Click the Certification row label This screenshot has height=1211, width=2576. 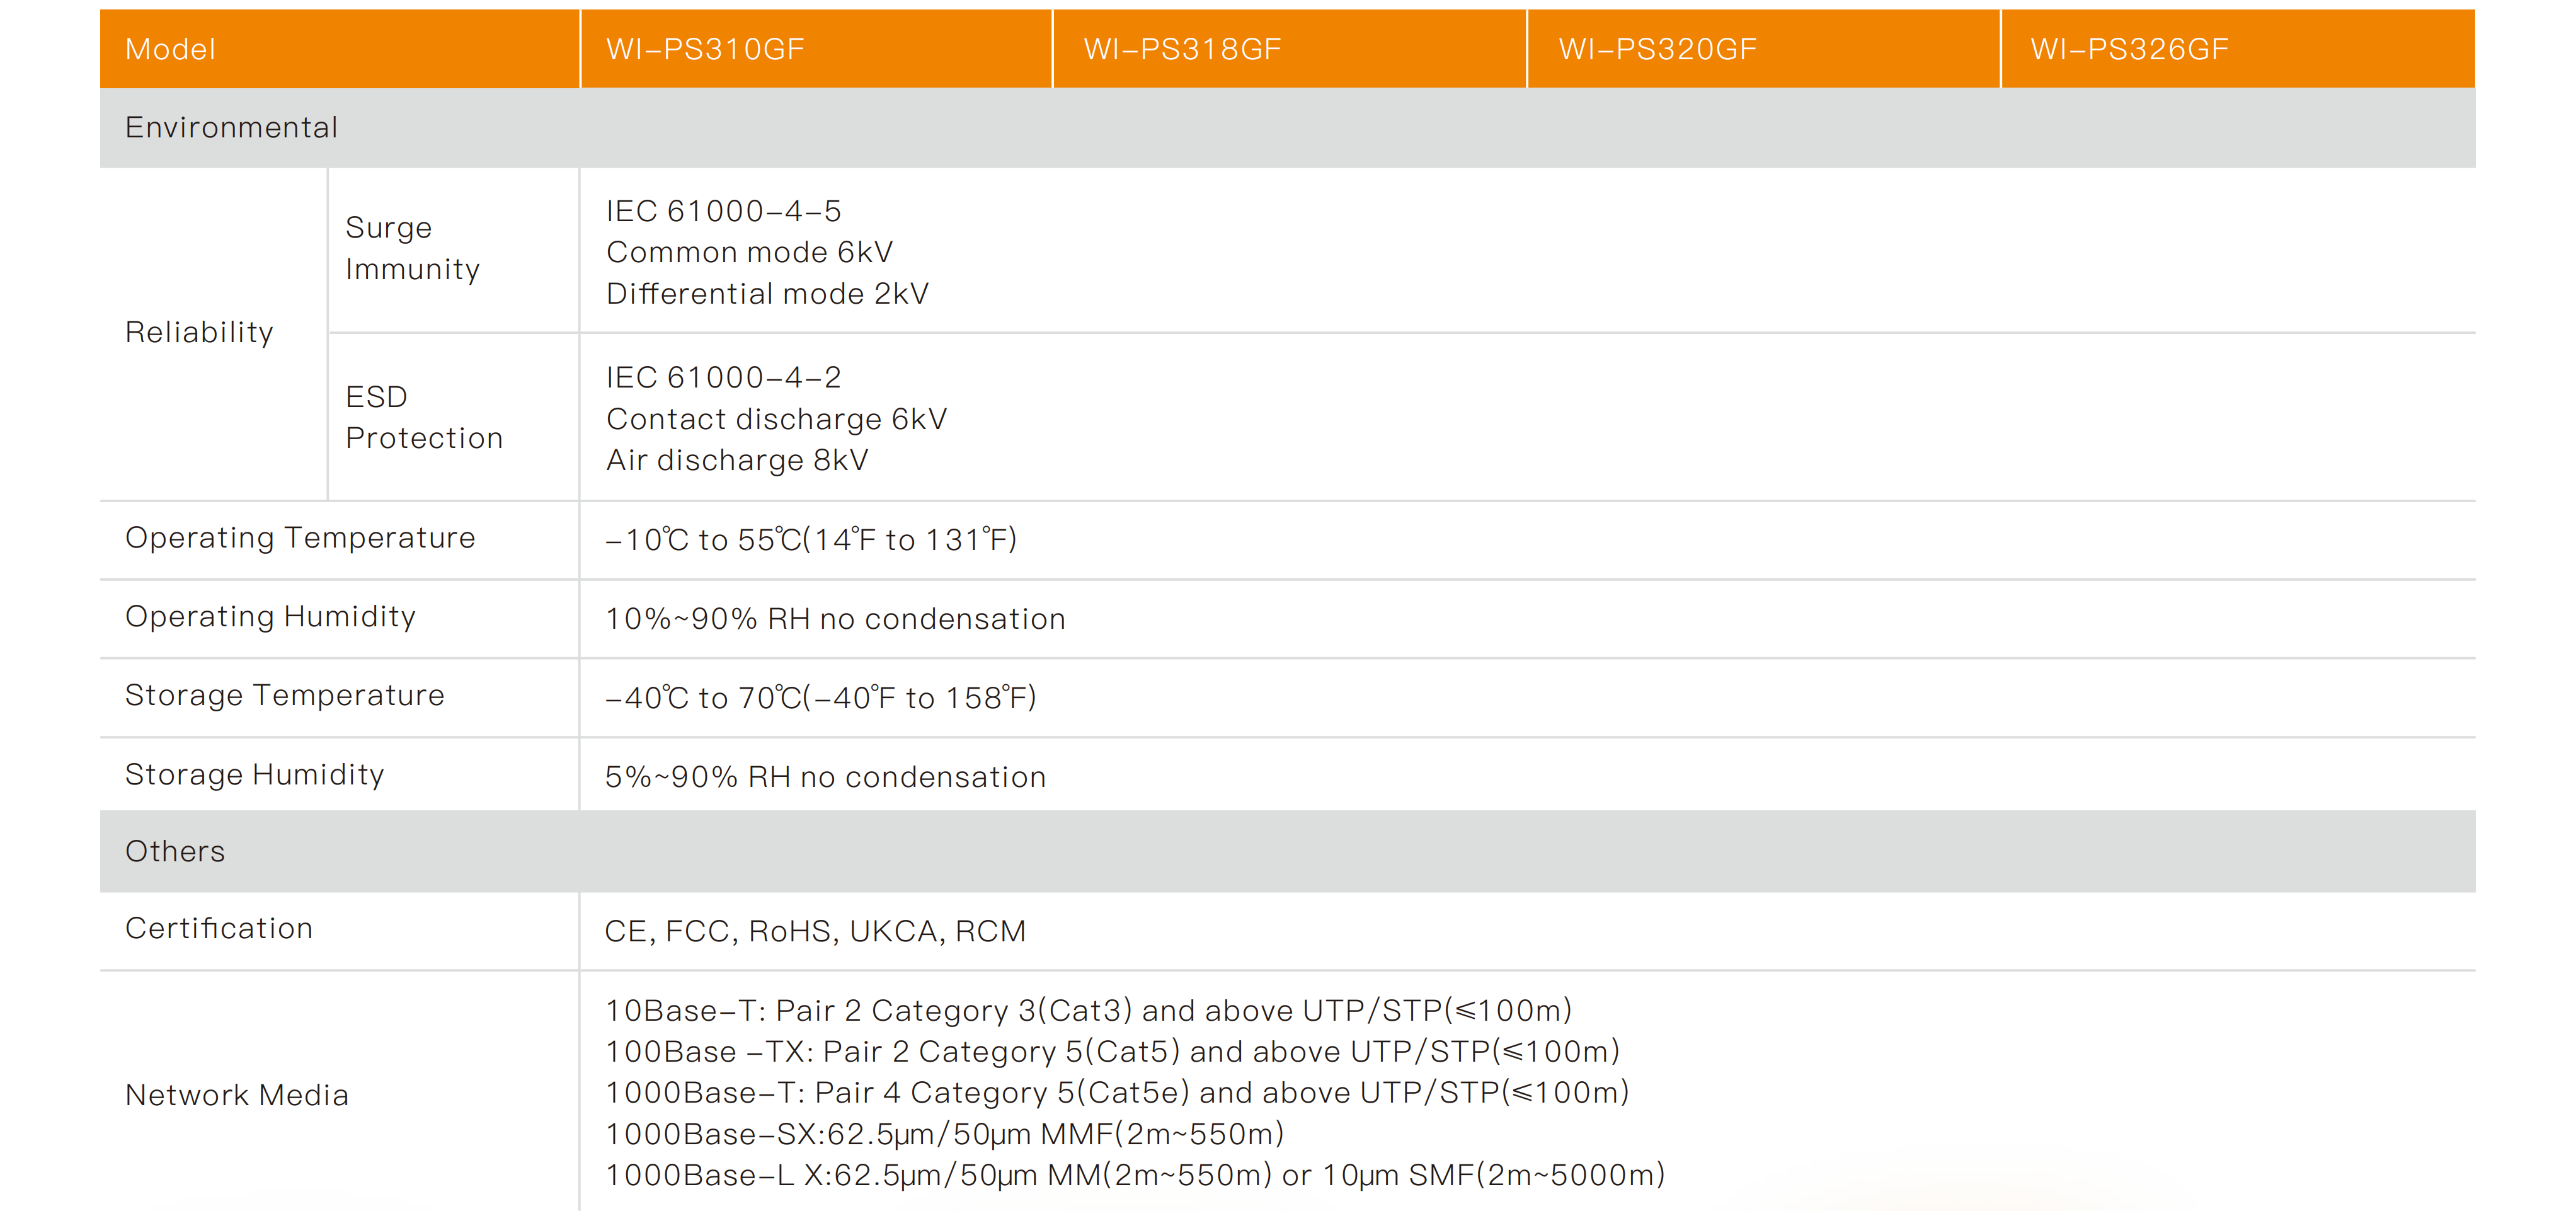[218, 928]
